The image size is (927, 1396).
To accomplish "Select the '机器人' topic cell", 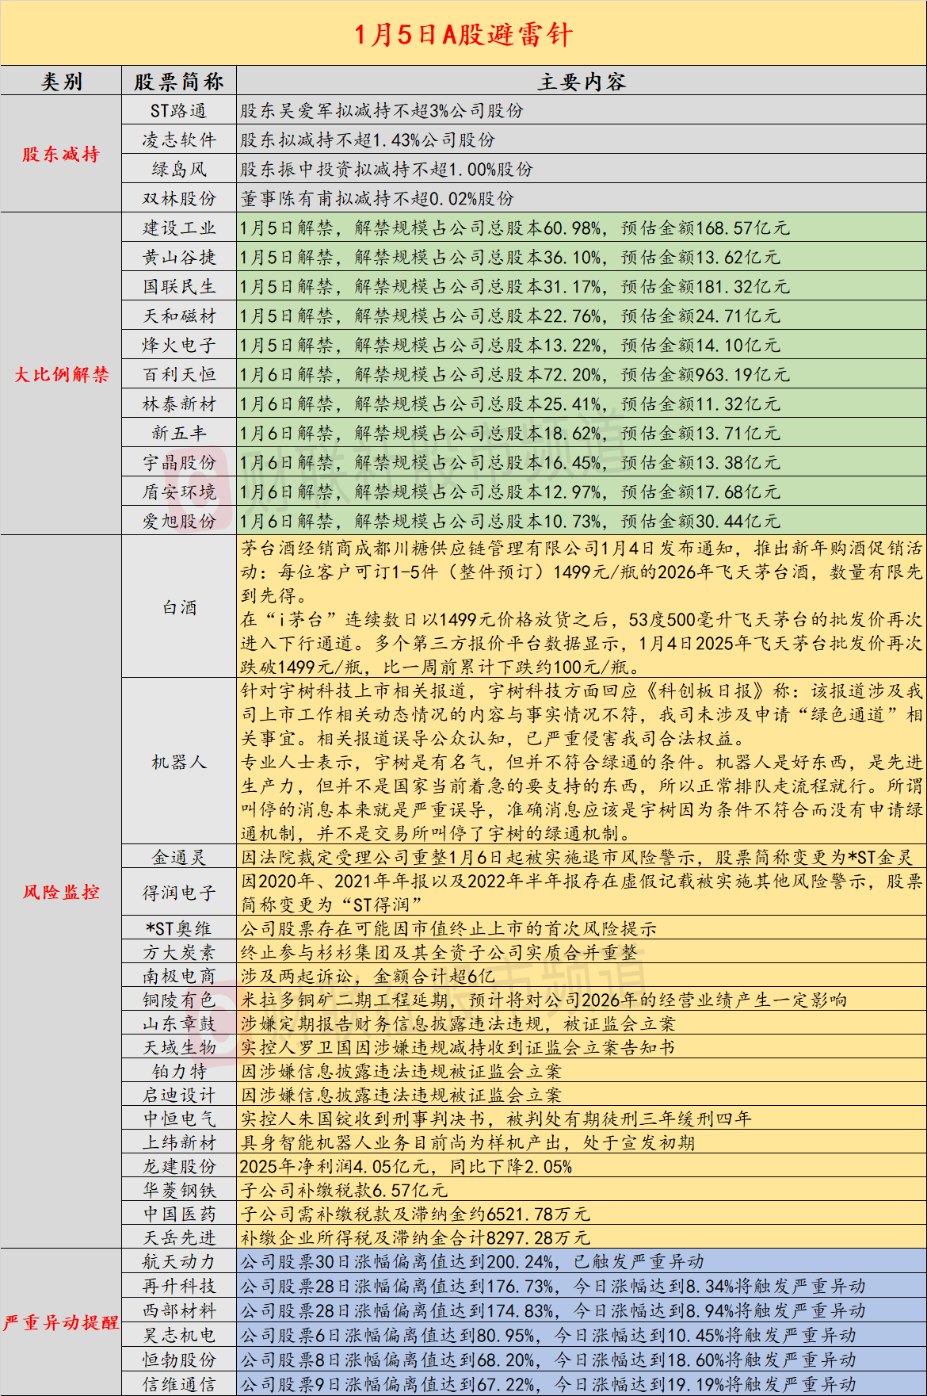I will 179,762.
